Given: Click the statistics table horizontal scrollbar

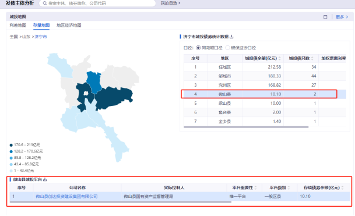Looking at the screenshot, I should (246, 127).
